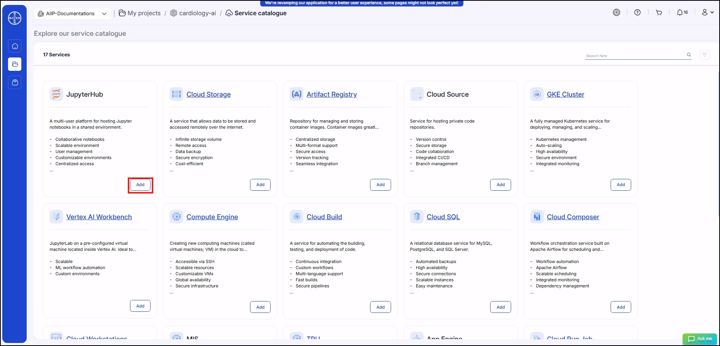Open notifications bell showing 16

(682, 13)
